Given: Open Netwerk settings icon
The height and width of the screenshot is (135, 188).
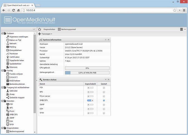Looking at the screenshot, I should click(x=8, y=44).
